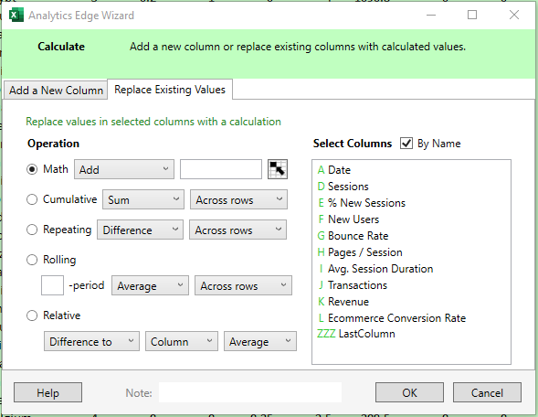Open Help for the wizard

click(48, 392)
